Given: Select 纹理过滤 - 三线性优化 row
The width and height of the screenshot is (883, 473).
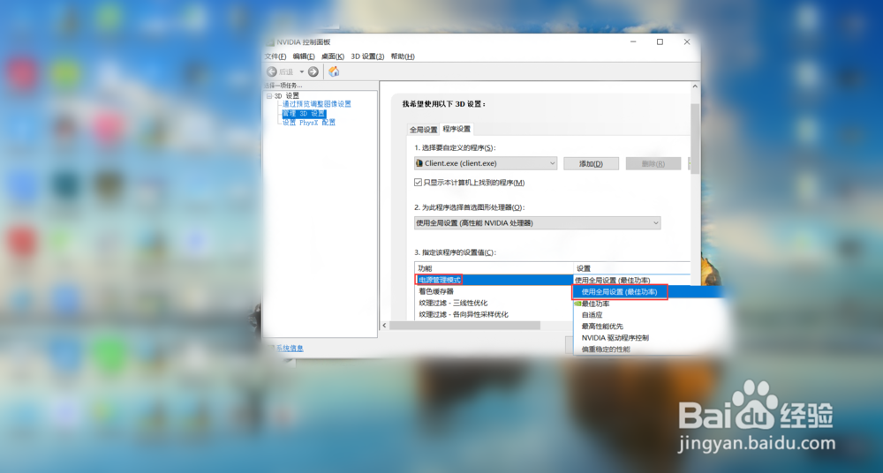Looking at the screenshot, I should click(494, 303).
